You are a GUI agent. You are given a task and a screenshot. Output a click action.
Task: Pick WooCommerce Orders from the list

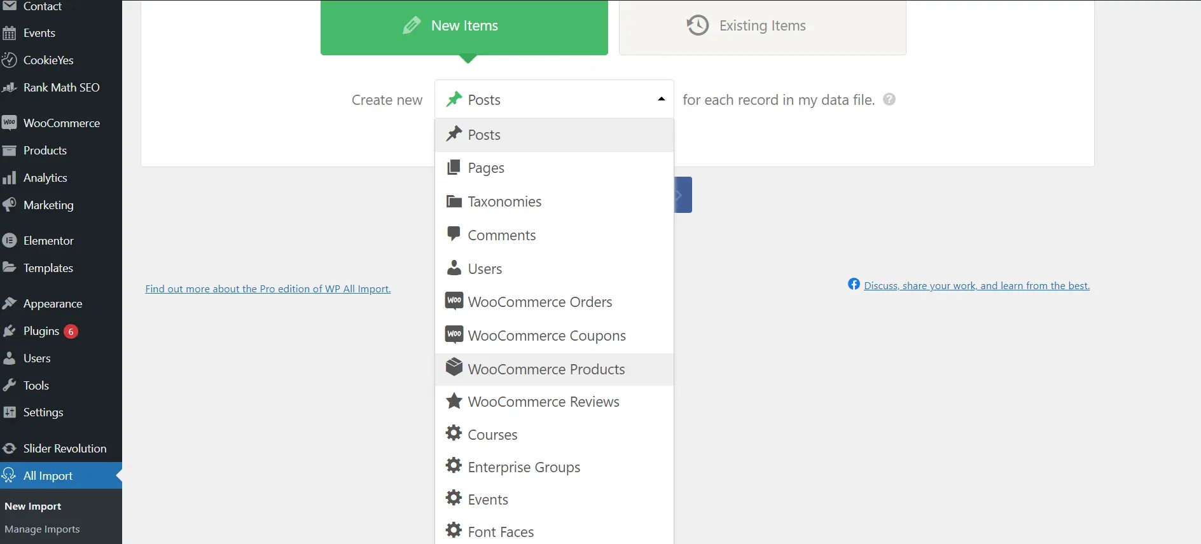point(554,302)
